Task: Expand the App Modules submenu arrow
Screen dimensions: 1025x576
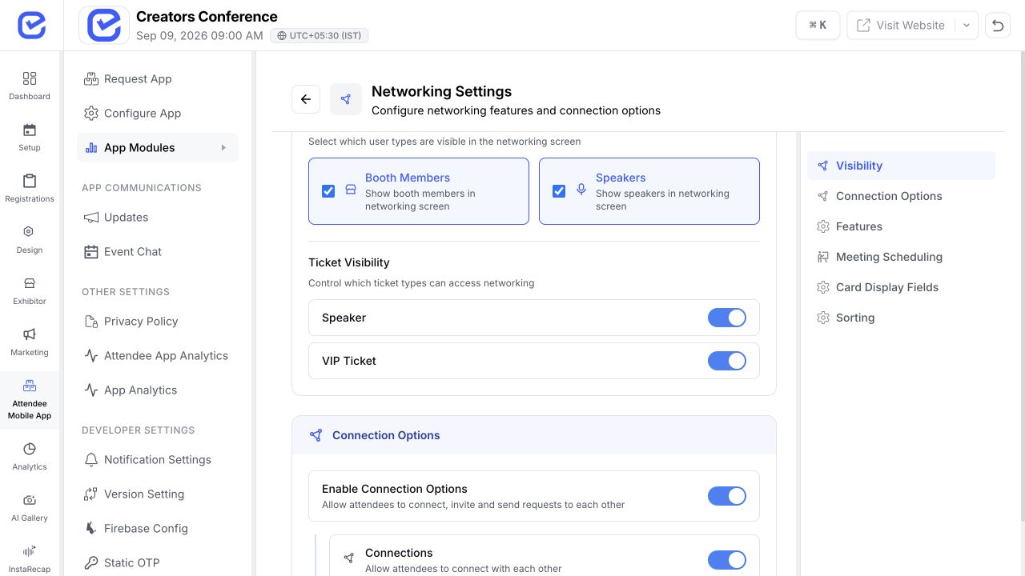Action: pyautogui.click(x=223, y=148)
